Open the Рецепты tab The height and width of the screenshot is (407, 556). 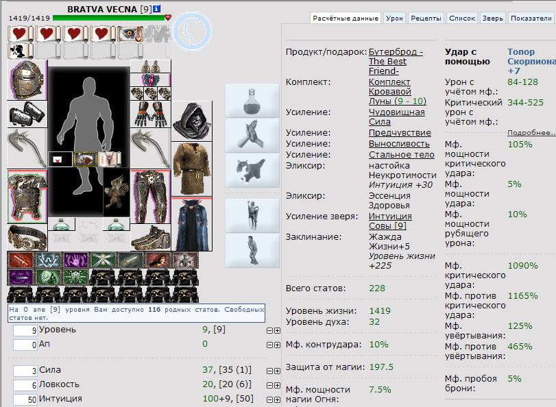point(426,18)
